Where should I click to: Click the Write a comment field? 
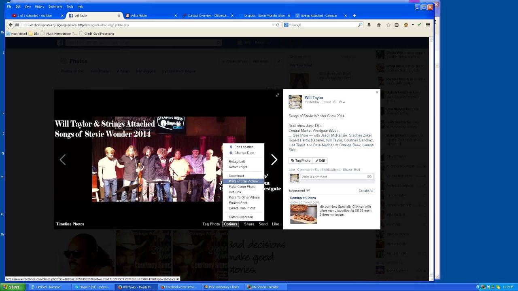333,177
